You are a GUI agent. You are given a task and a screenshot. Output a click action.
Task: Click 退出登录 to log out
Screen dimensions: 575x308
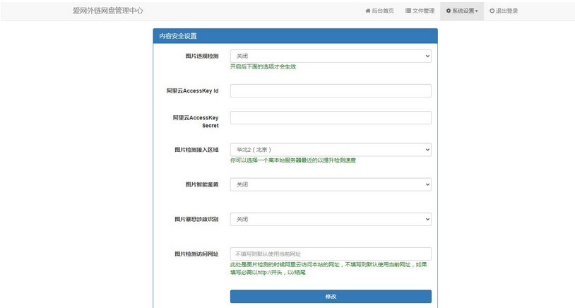coord(504,11)
